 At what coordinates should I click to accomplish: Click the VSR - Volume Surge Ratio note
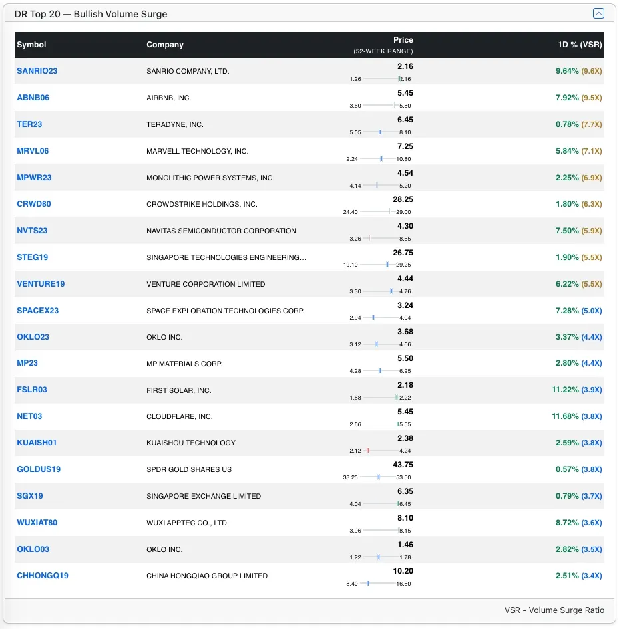tap(554, 610)
